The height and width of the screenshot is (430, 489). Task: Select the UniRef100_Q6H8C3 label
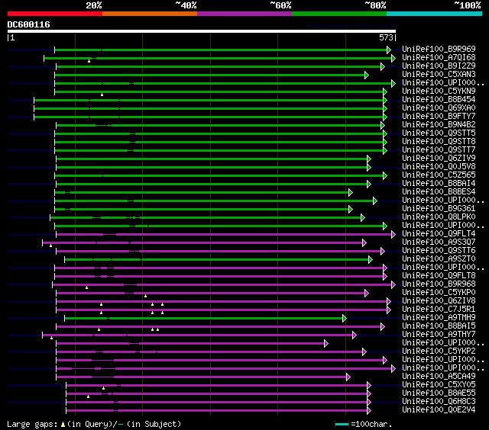click(439, 402)
